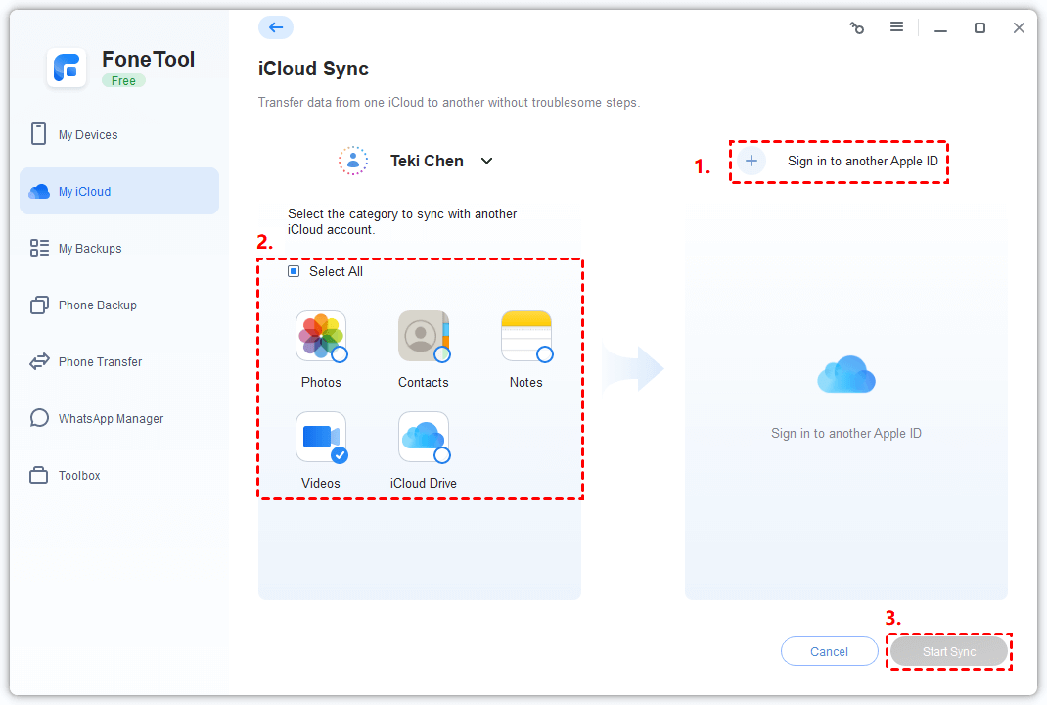Check the Photos selection circle
Image resolution: width=1047 pixels, height=705 pixels.
pyautogui.click(x=340, y=354)
